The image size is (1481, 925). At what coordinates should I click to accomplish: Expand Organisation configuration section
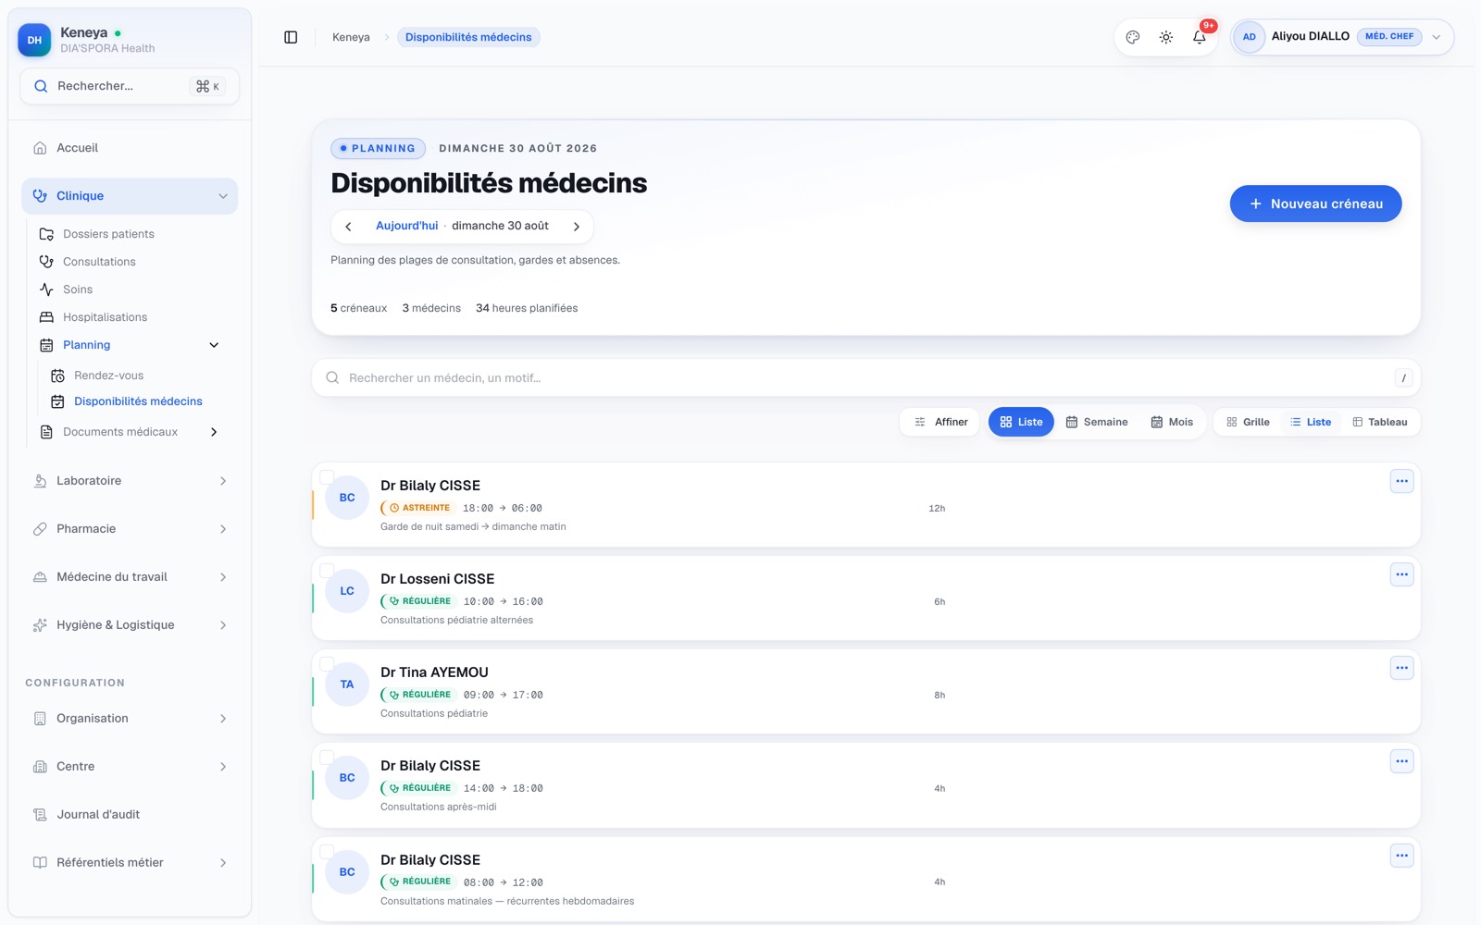[x=130, y=719]
